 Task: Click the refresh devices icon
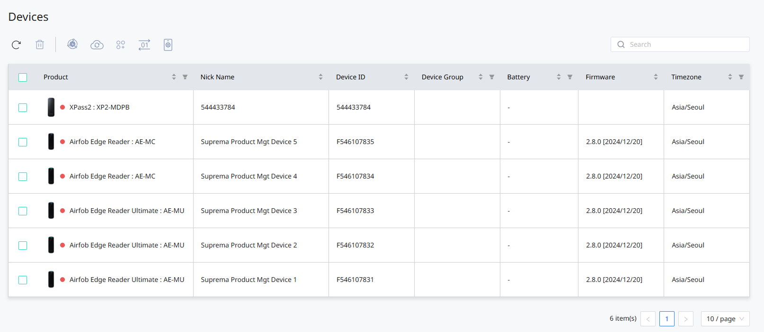click(x=16, y=45)
